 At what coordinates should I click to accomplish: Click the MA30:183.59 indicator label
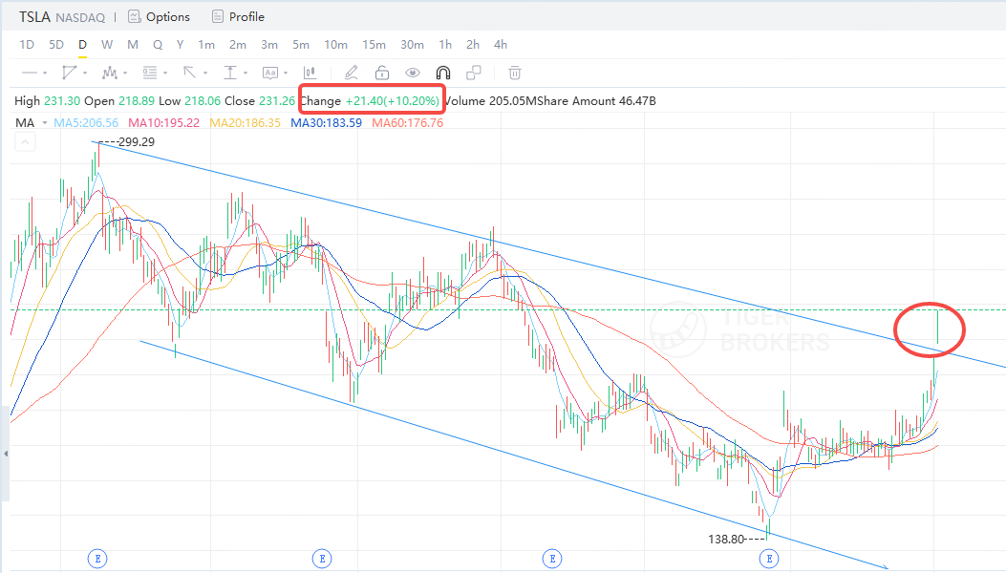pos(326,122)
